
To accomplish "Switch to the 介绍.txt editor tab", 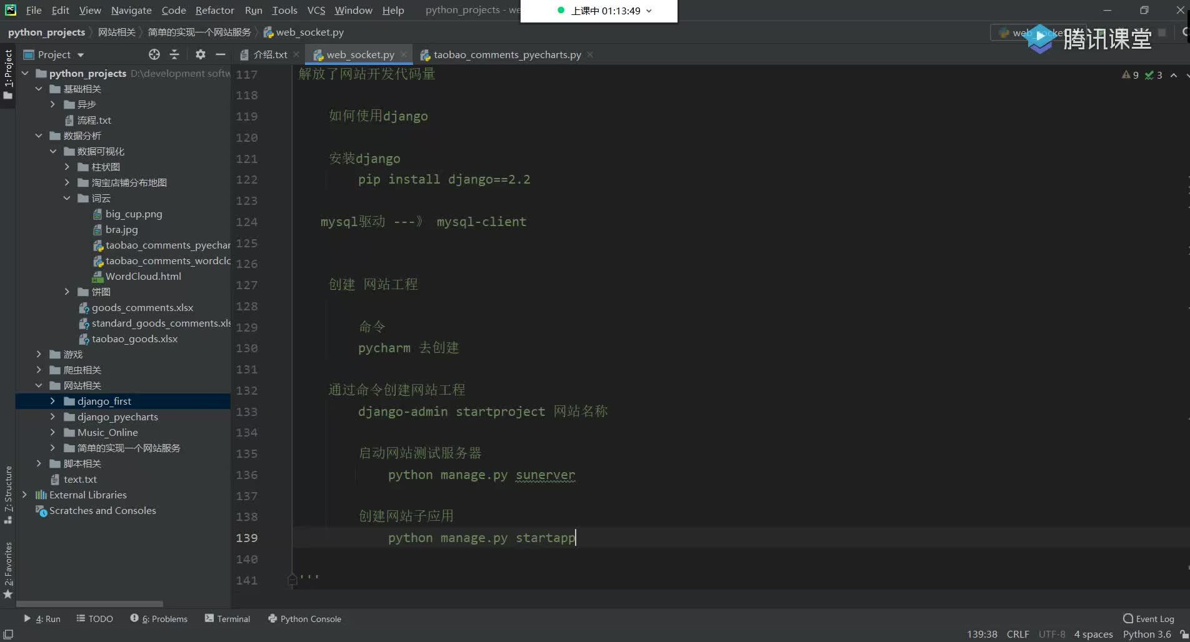I will pyautogui.click(x=270, y=54).
